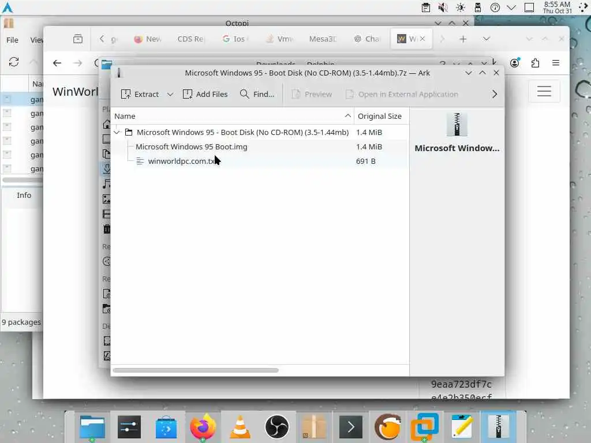Select Microsoft Windows 95 Boot.img file
The image size is (591, 443).
tap(192, 147)
